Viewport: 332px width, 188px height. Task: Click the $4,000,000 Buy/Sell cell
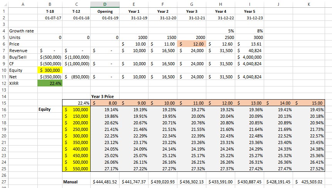pyautogui.click(x=250, y=57)
